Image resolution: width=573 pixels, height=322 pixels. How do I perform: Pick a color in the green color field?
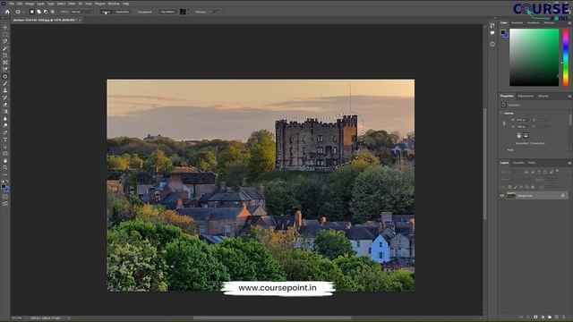535,57
